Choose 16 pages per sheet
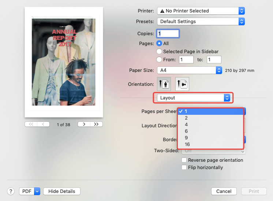The height and width of the screenshot is (201, 273). 187,144
